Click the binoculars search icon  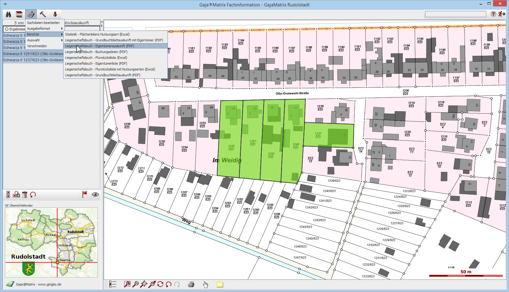(8, 14)
